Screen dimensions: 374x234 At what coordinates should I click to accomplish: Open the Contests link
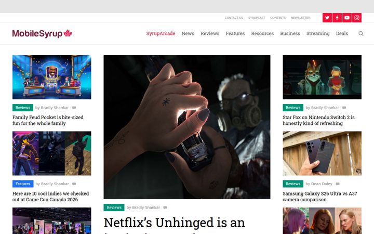click(278, 18)
